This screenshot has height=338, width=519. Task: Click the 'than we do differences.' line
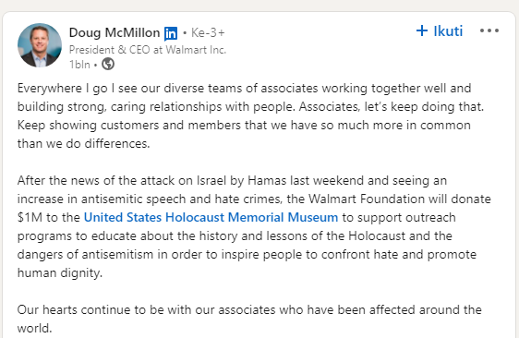pos(83,143)
